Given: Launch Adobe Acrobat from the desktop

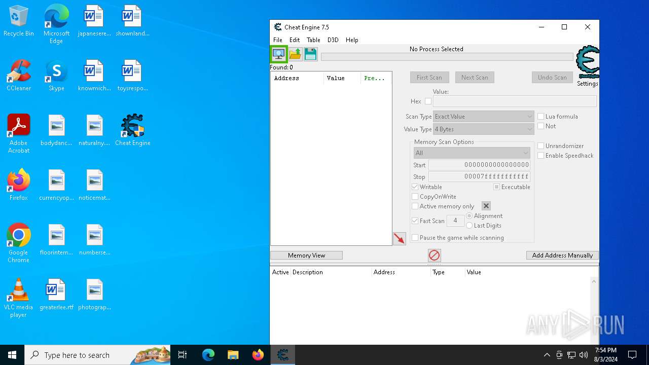Looking at the screenshot, I should pyautogui.click(x=19, y=134).
